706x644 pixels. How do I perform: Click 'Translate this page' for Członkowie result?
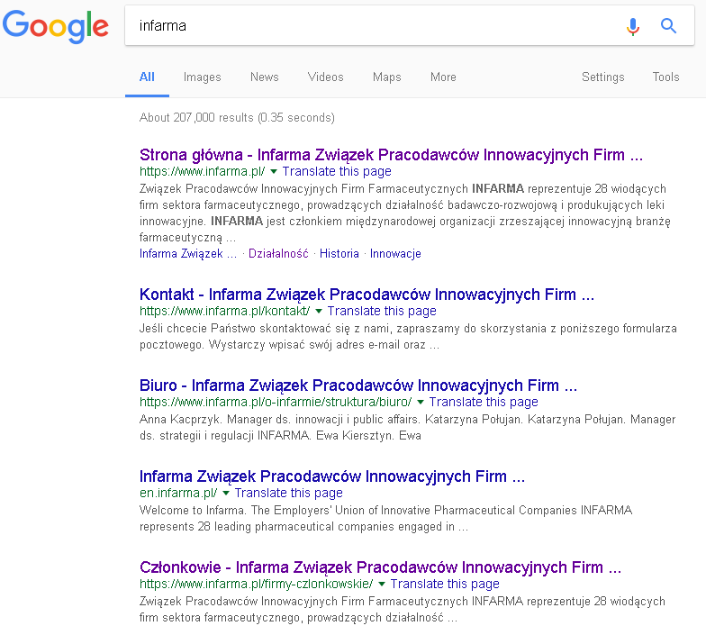445,585
